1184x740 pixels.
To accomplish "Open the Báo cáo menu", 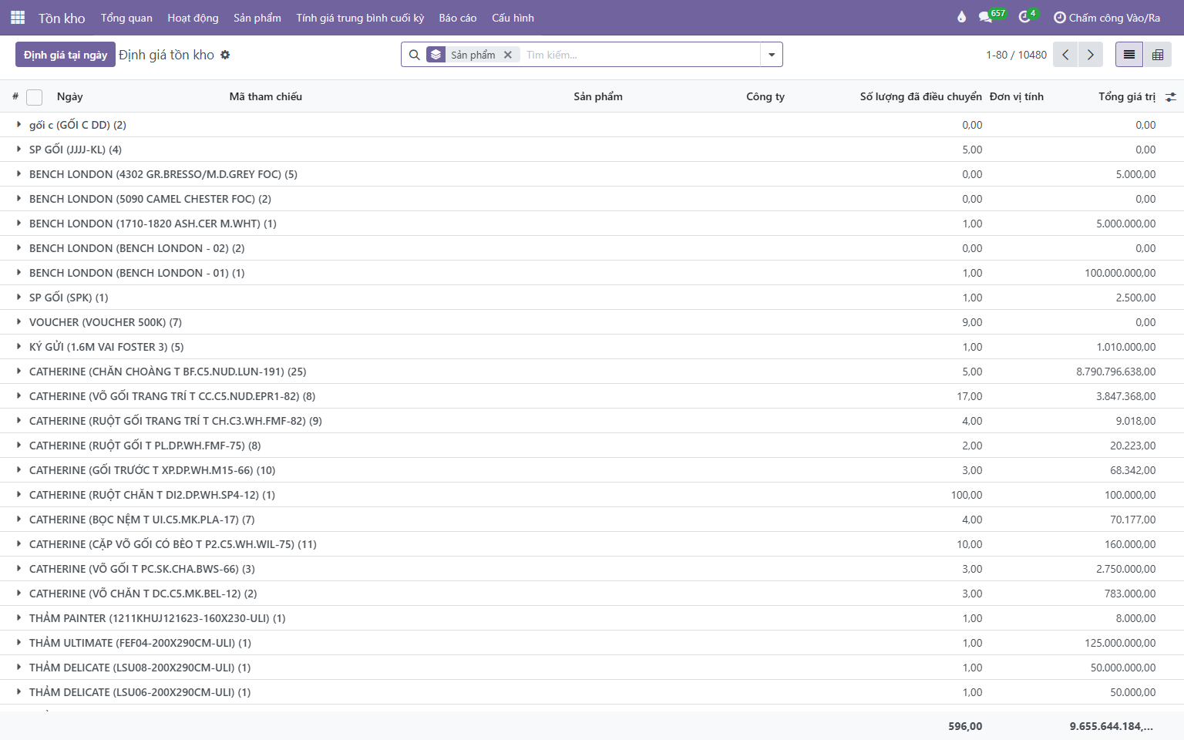I will click(458, 18).
